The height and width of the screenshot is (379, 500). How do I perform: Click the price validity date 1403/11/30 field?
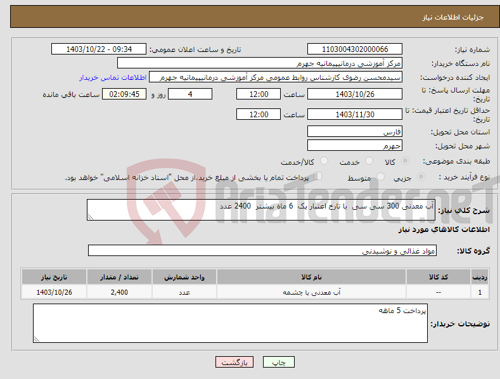click(x=355, y=114)
